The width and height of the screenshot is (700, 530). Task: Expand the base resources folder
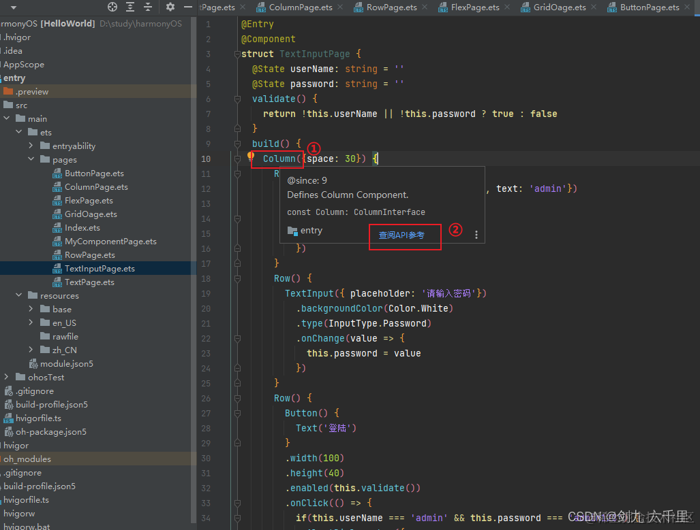tap(31, 309)
